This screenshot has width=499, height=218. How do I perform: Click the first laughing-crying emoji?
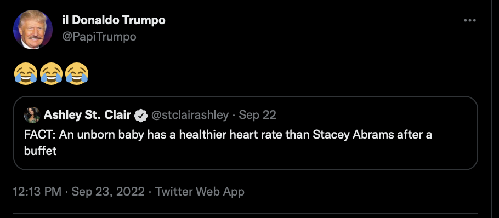point(25,74)
